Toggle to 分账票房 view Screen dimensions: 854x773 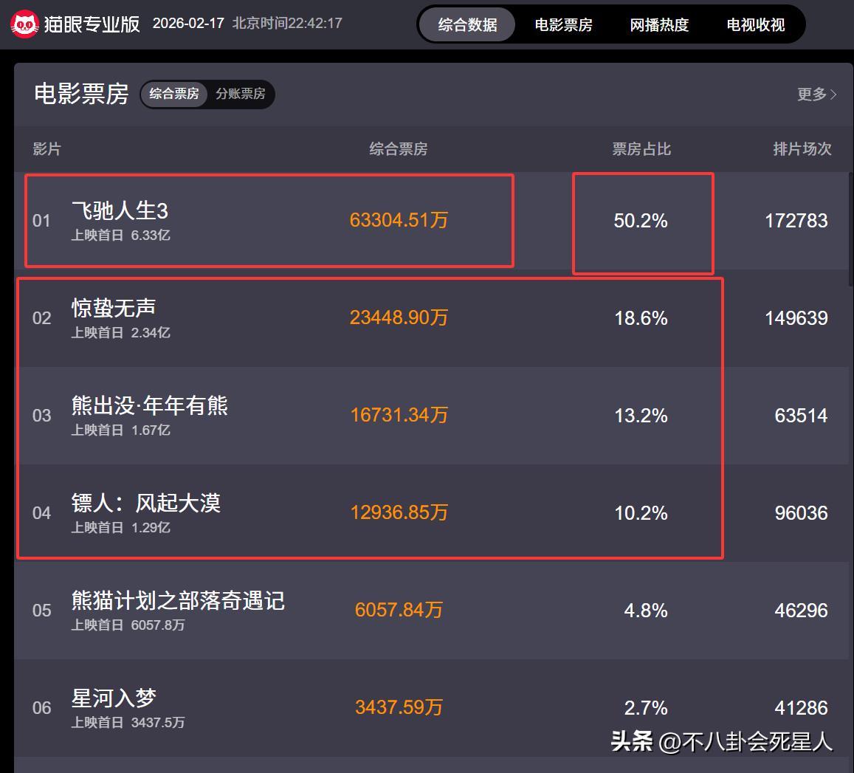[x=241, y=94]
